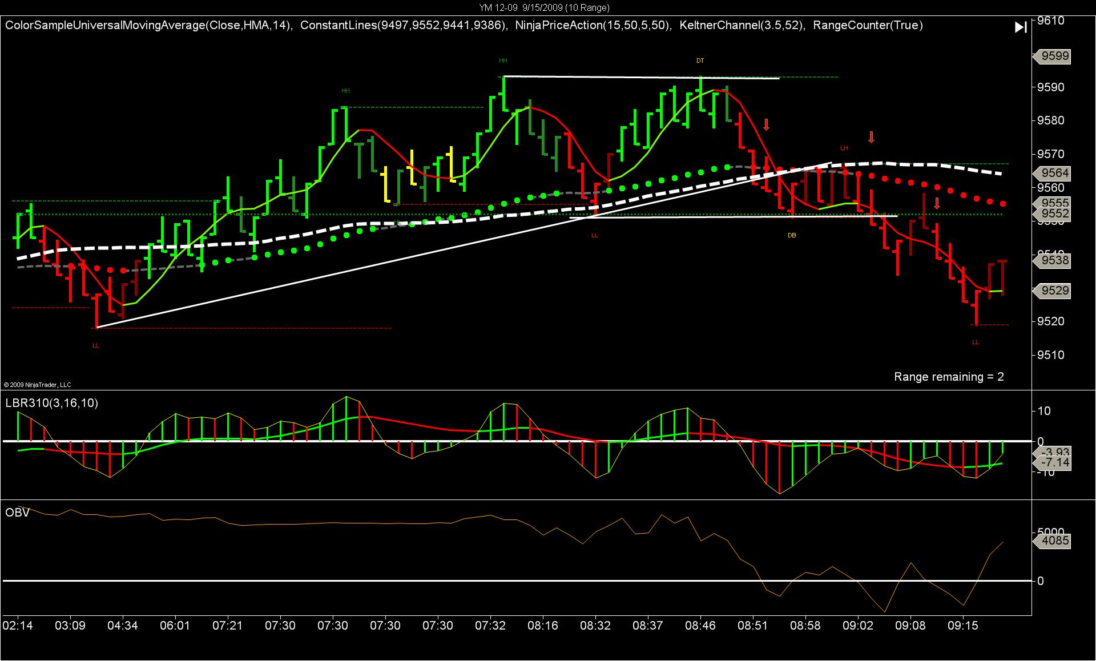Click the Range remaining = 2 text

point(949,377)
